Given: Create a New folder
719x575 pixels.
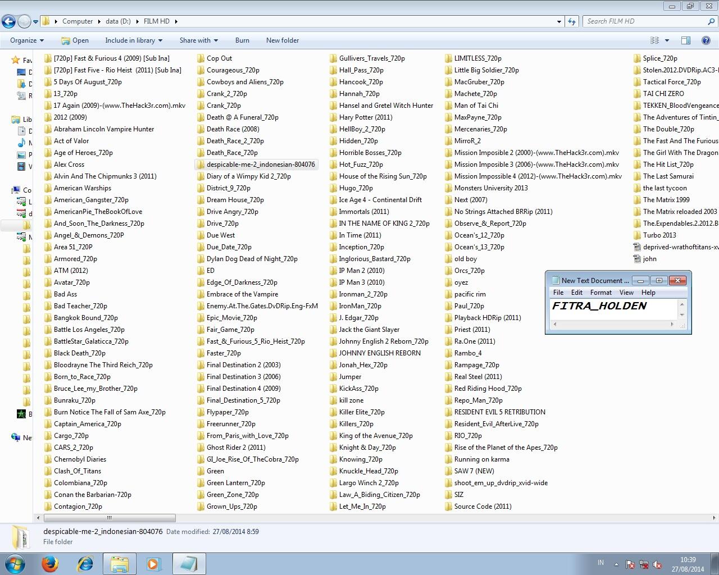Looking at the screenshot, I should click(x=283, y=40).
